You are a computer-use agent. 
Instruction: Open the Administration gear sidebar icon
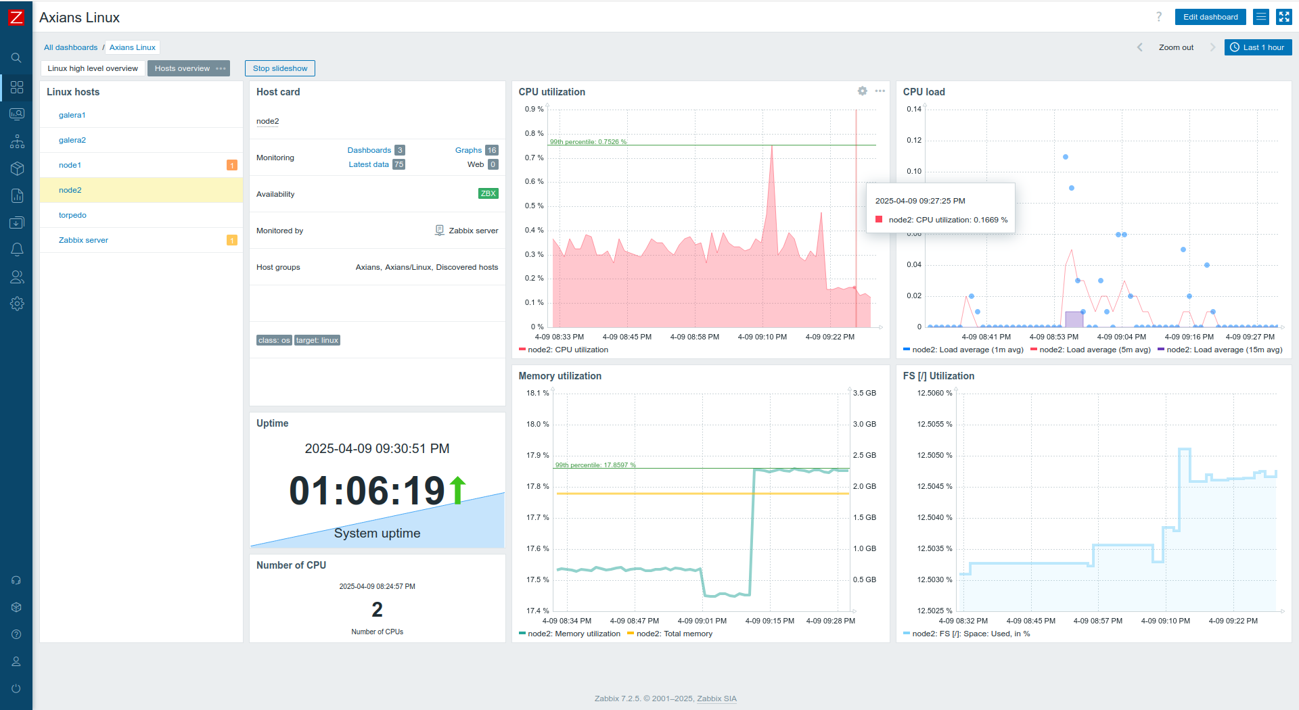coord(17,304)
